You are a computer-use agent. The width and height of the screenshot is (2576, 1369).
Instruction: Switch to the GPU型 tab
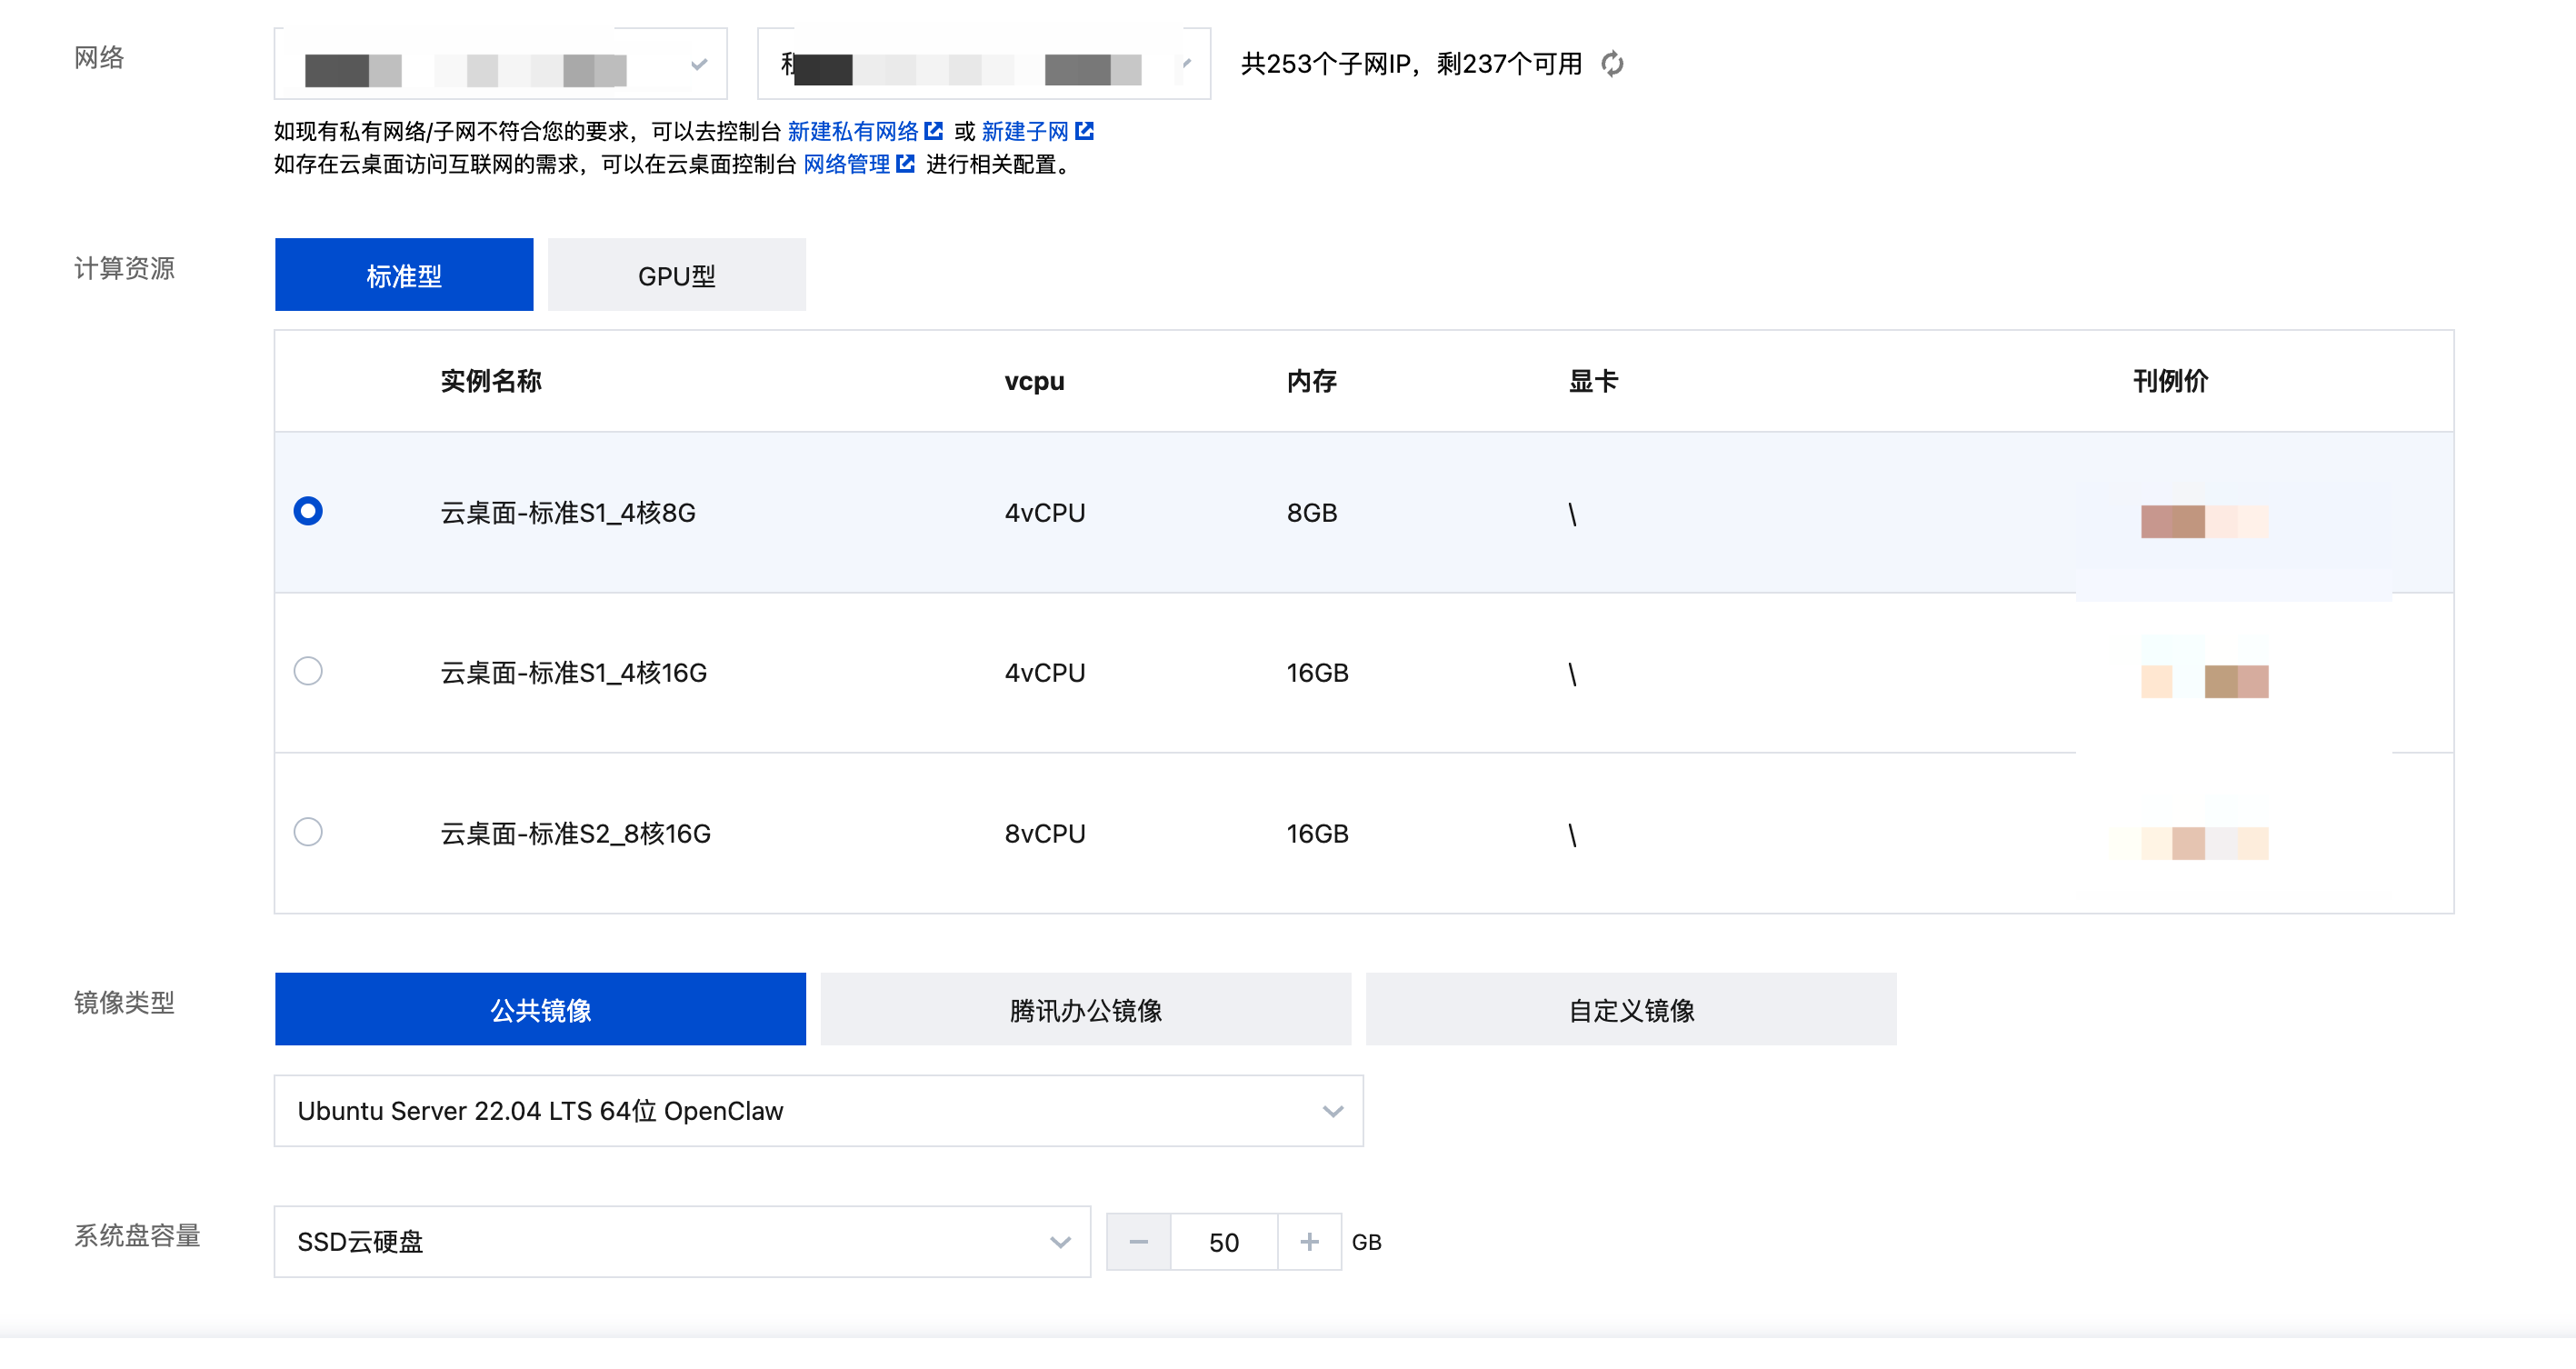click(677, 275)
